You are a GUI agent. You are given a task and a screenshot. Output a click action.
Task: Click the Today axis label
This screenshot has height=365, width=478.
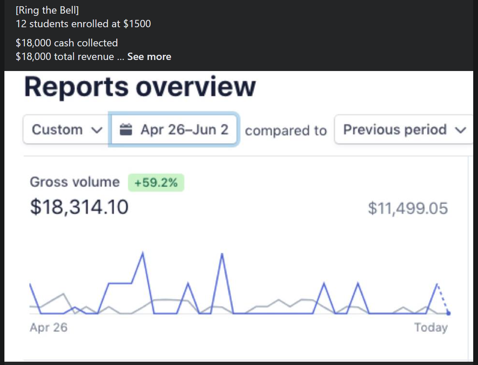431,327
